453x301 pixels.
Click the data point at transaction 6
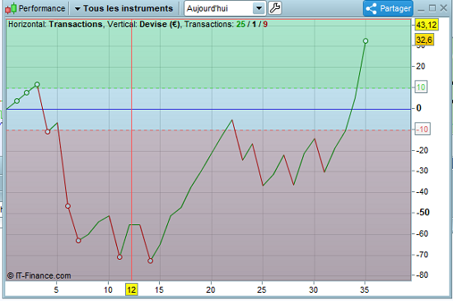pyautogui.click(x=68, y=206)
